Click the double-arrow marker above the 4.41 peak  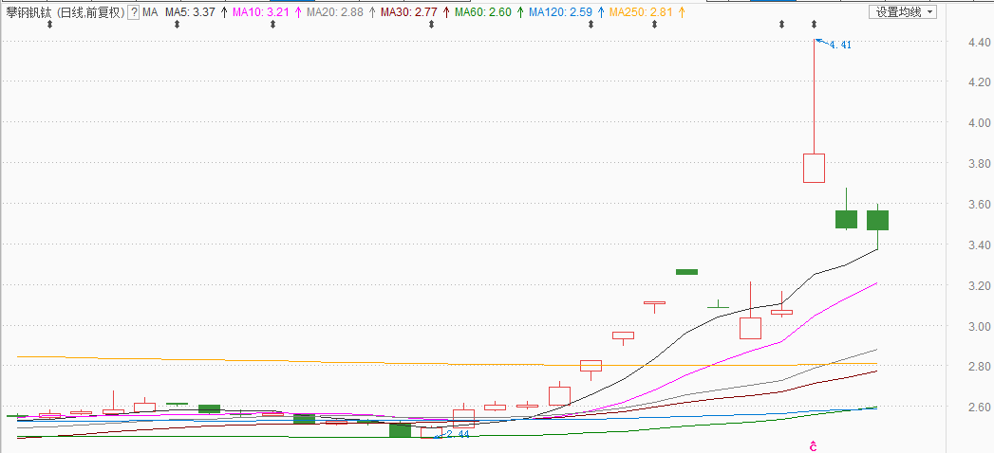tap(814, 25)
